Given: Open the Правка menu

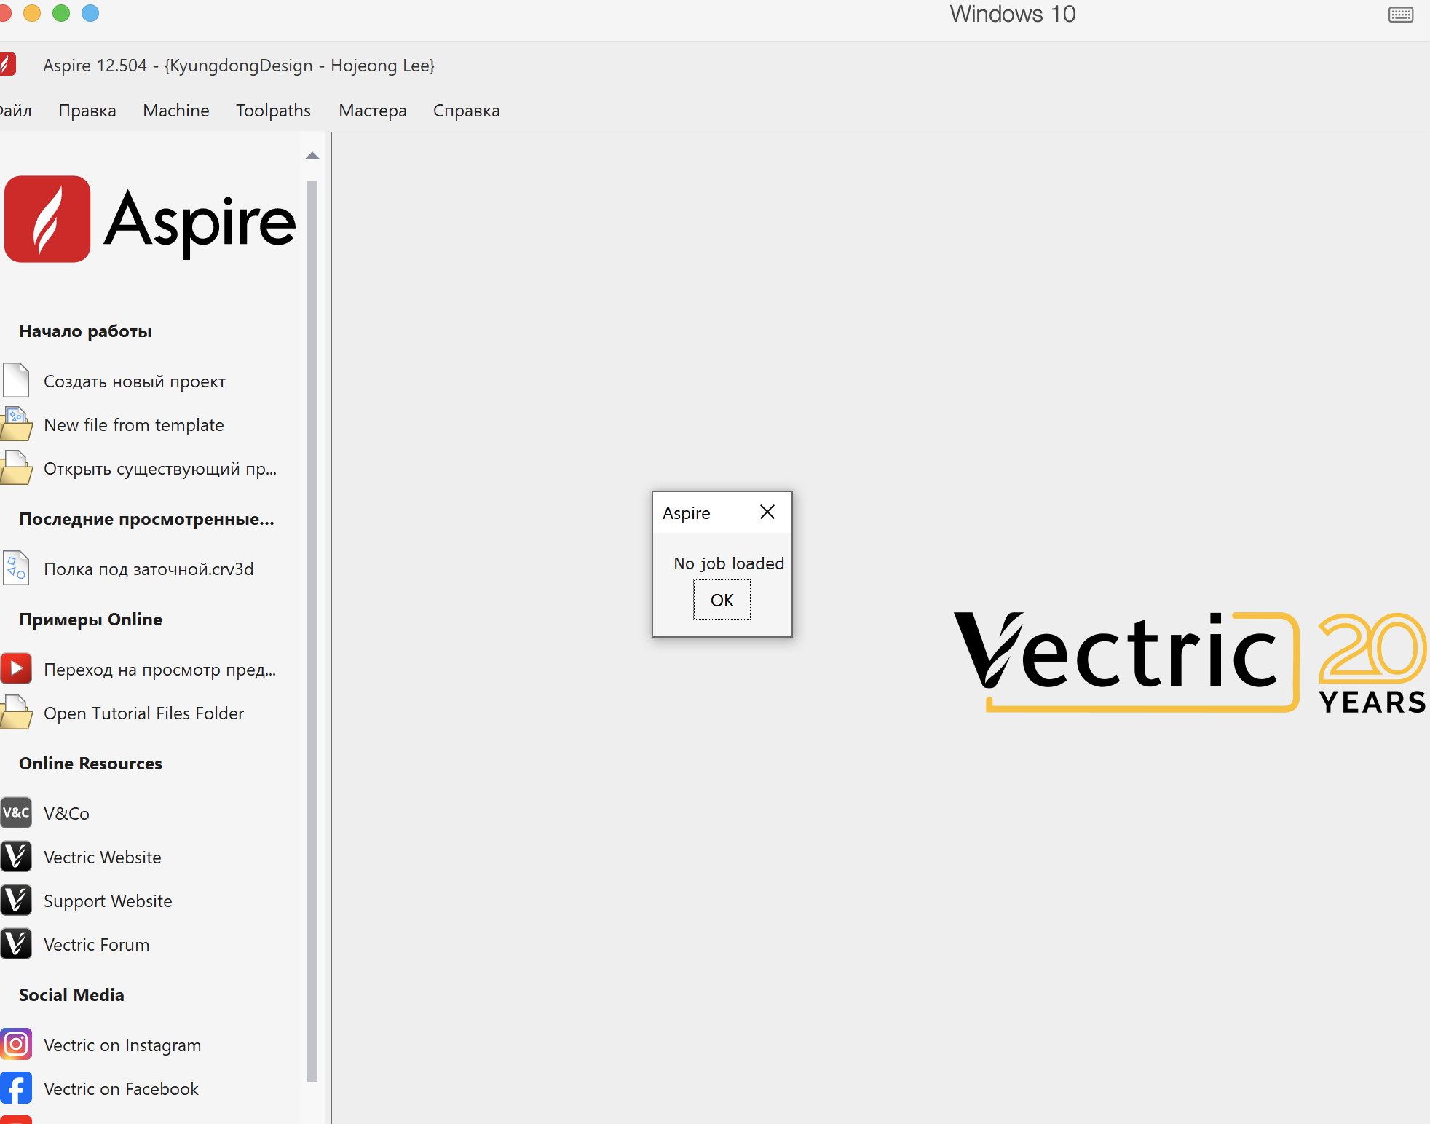Looking at the screenshot, I should pos(87,111).
